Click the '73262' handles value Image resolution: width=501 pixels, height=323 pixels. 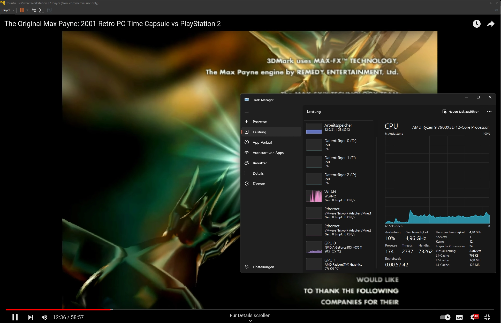(426, 251)
